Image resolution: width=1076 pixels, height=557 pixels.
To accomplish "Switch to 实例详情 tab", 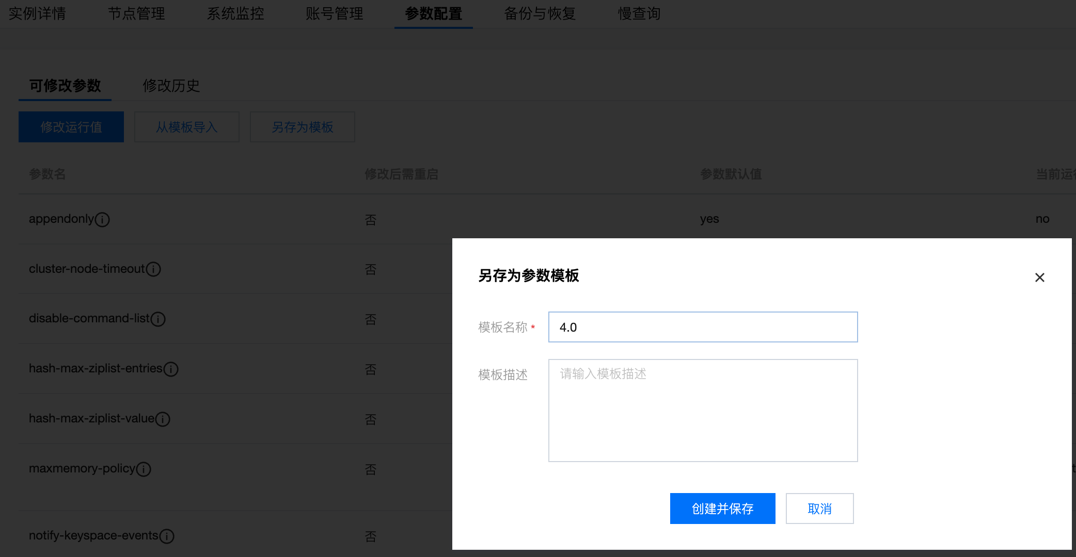I will click(x=37, y=13).
